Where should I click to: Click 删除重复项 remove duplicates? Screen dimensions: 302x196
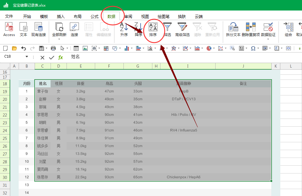point(251,29)
